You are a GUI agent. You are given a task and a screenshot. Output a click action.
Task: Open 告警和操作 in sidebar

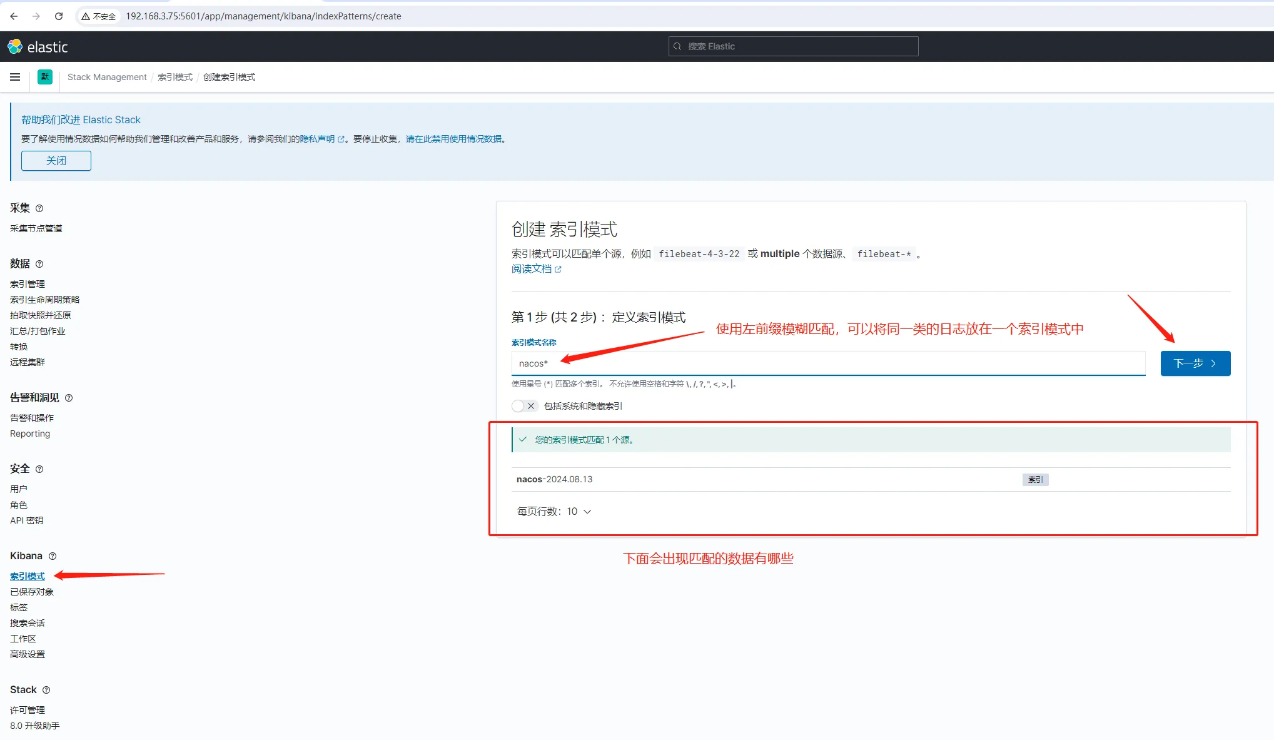click(32, 418)
